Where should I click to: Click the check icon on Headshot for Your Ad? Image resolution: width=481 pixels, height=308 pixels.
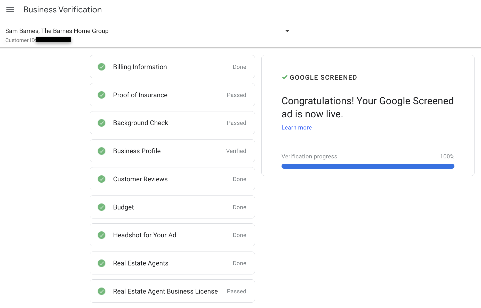(x=102, y=235)
